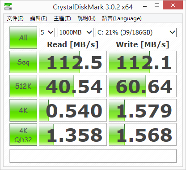Open the 主題(T) menu
This screenshot has height=170, width=186.
pos(62,18)
